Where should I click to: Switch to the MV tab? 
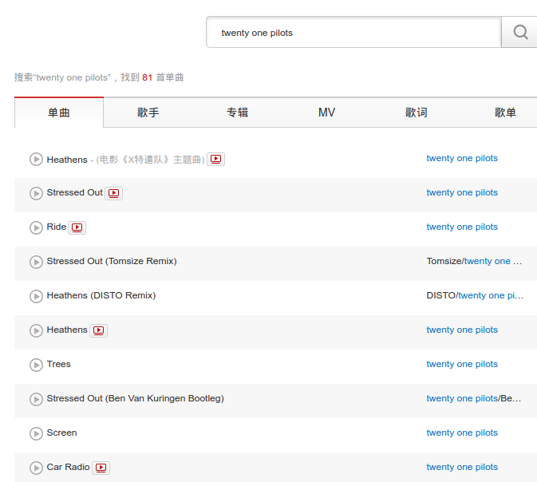point(326,113)
